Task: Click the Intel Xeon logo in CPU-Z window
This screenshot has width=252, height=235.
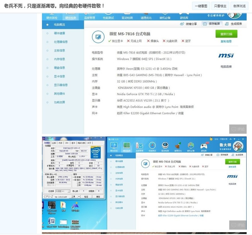Action: coord(96,152)
